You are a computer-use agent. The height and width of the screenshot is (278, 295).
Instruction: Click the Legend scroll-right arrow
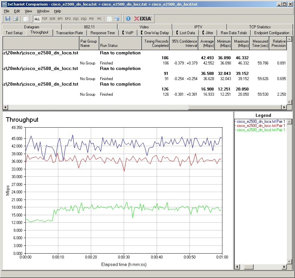284,267
